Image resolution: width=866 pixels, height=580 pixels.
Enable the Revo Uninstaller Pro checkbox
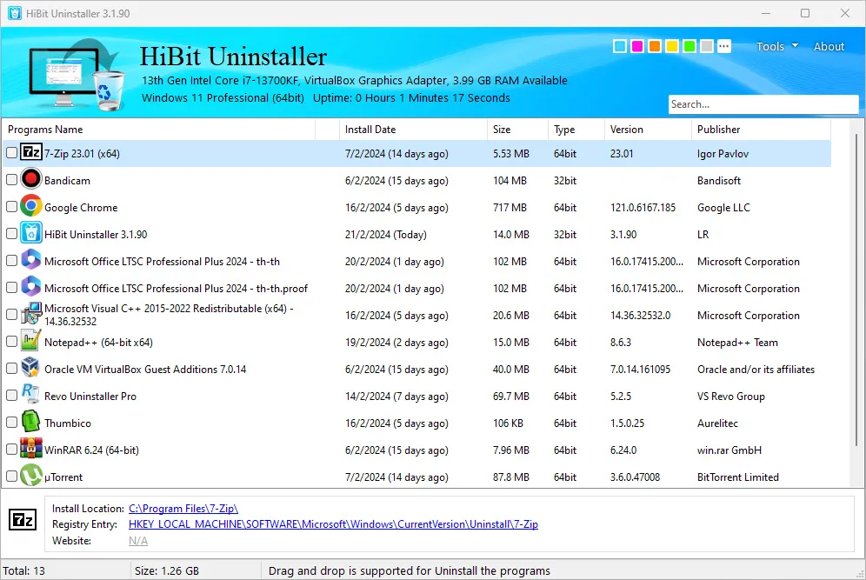click(x=11, y=396)
